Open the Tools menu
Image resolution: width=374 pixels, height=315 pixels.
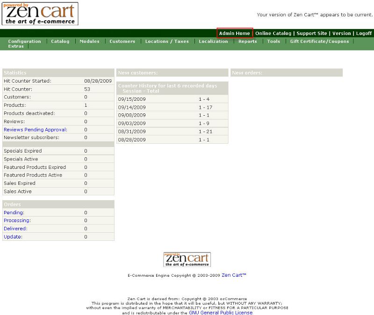273,42
